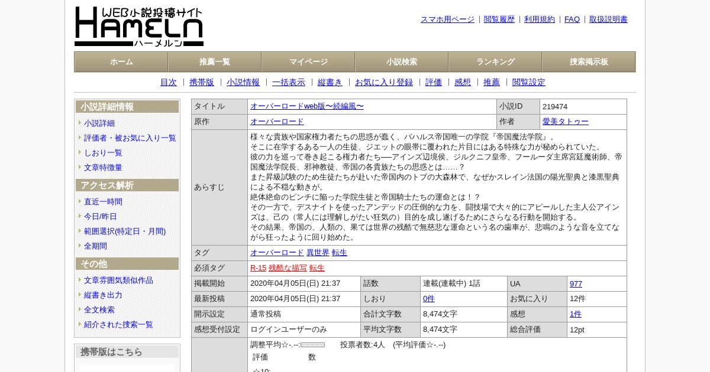
Task: Open the しおり count 0件 link
Action: 429,299
